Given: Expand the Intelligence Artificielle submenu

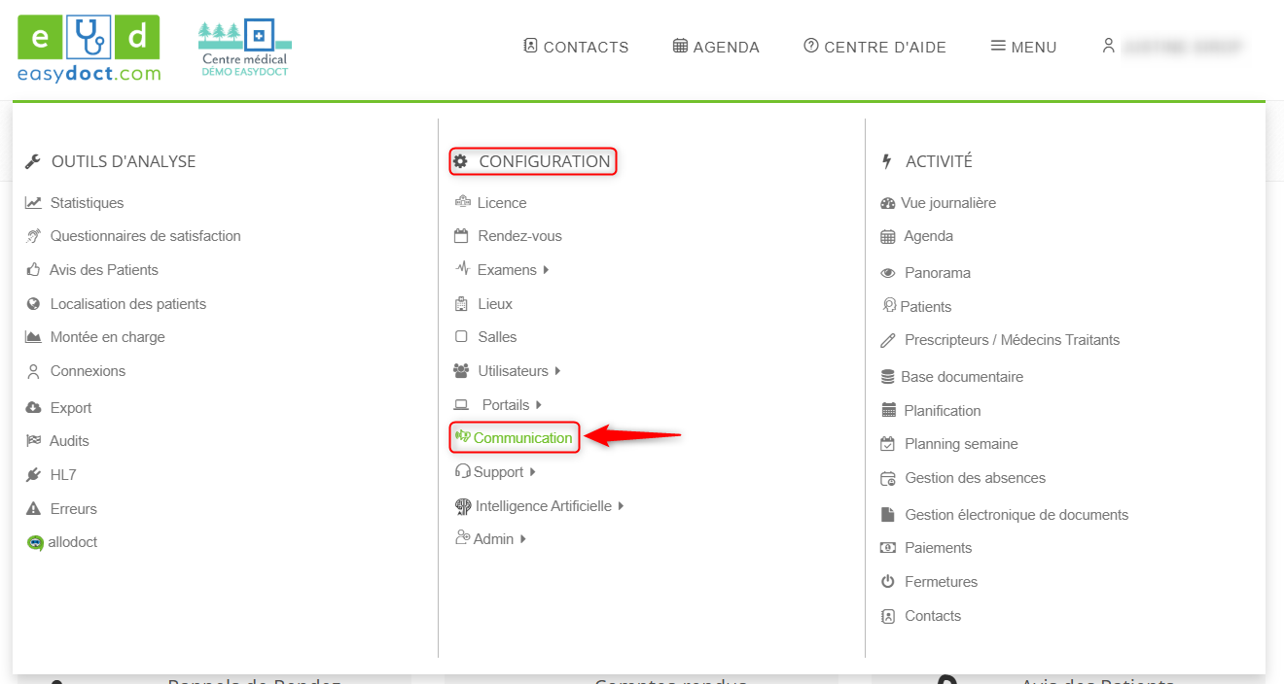Looking at the screenshot, I should pyautogui.click(x=621, y=506).
